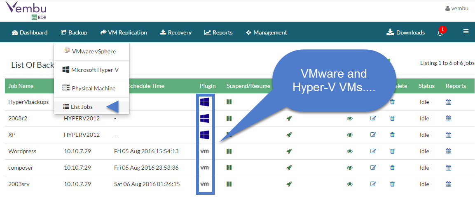Screen dimensions: 475x198
Task: Click Hyper-V plugin icon for XP
Action: coord(204,135)
